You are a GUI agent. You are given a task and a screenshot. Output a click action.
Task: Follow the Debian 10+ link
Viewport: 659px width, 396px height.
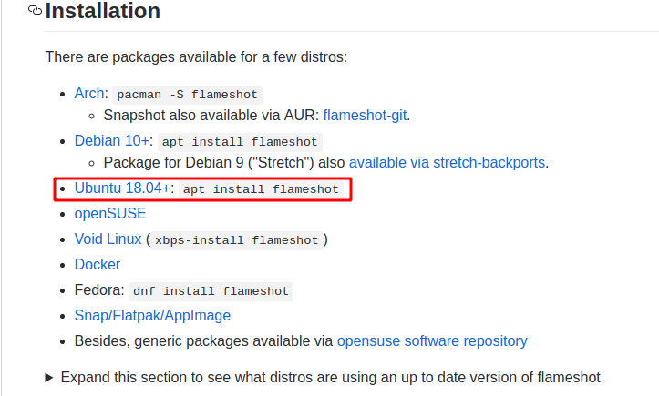click(x=112, y=141)
